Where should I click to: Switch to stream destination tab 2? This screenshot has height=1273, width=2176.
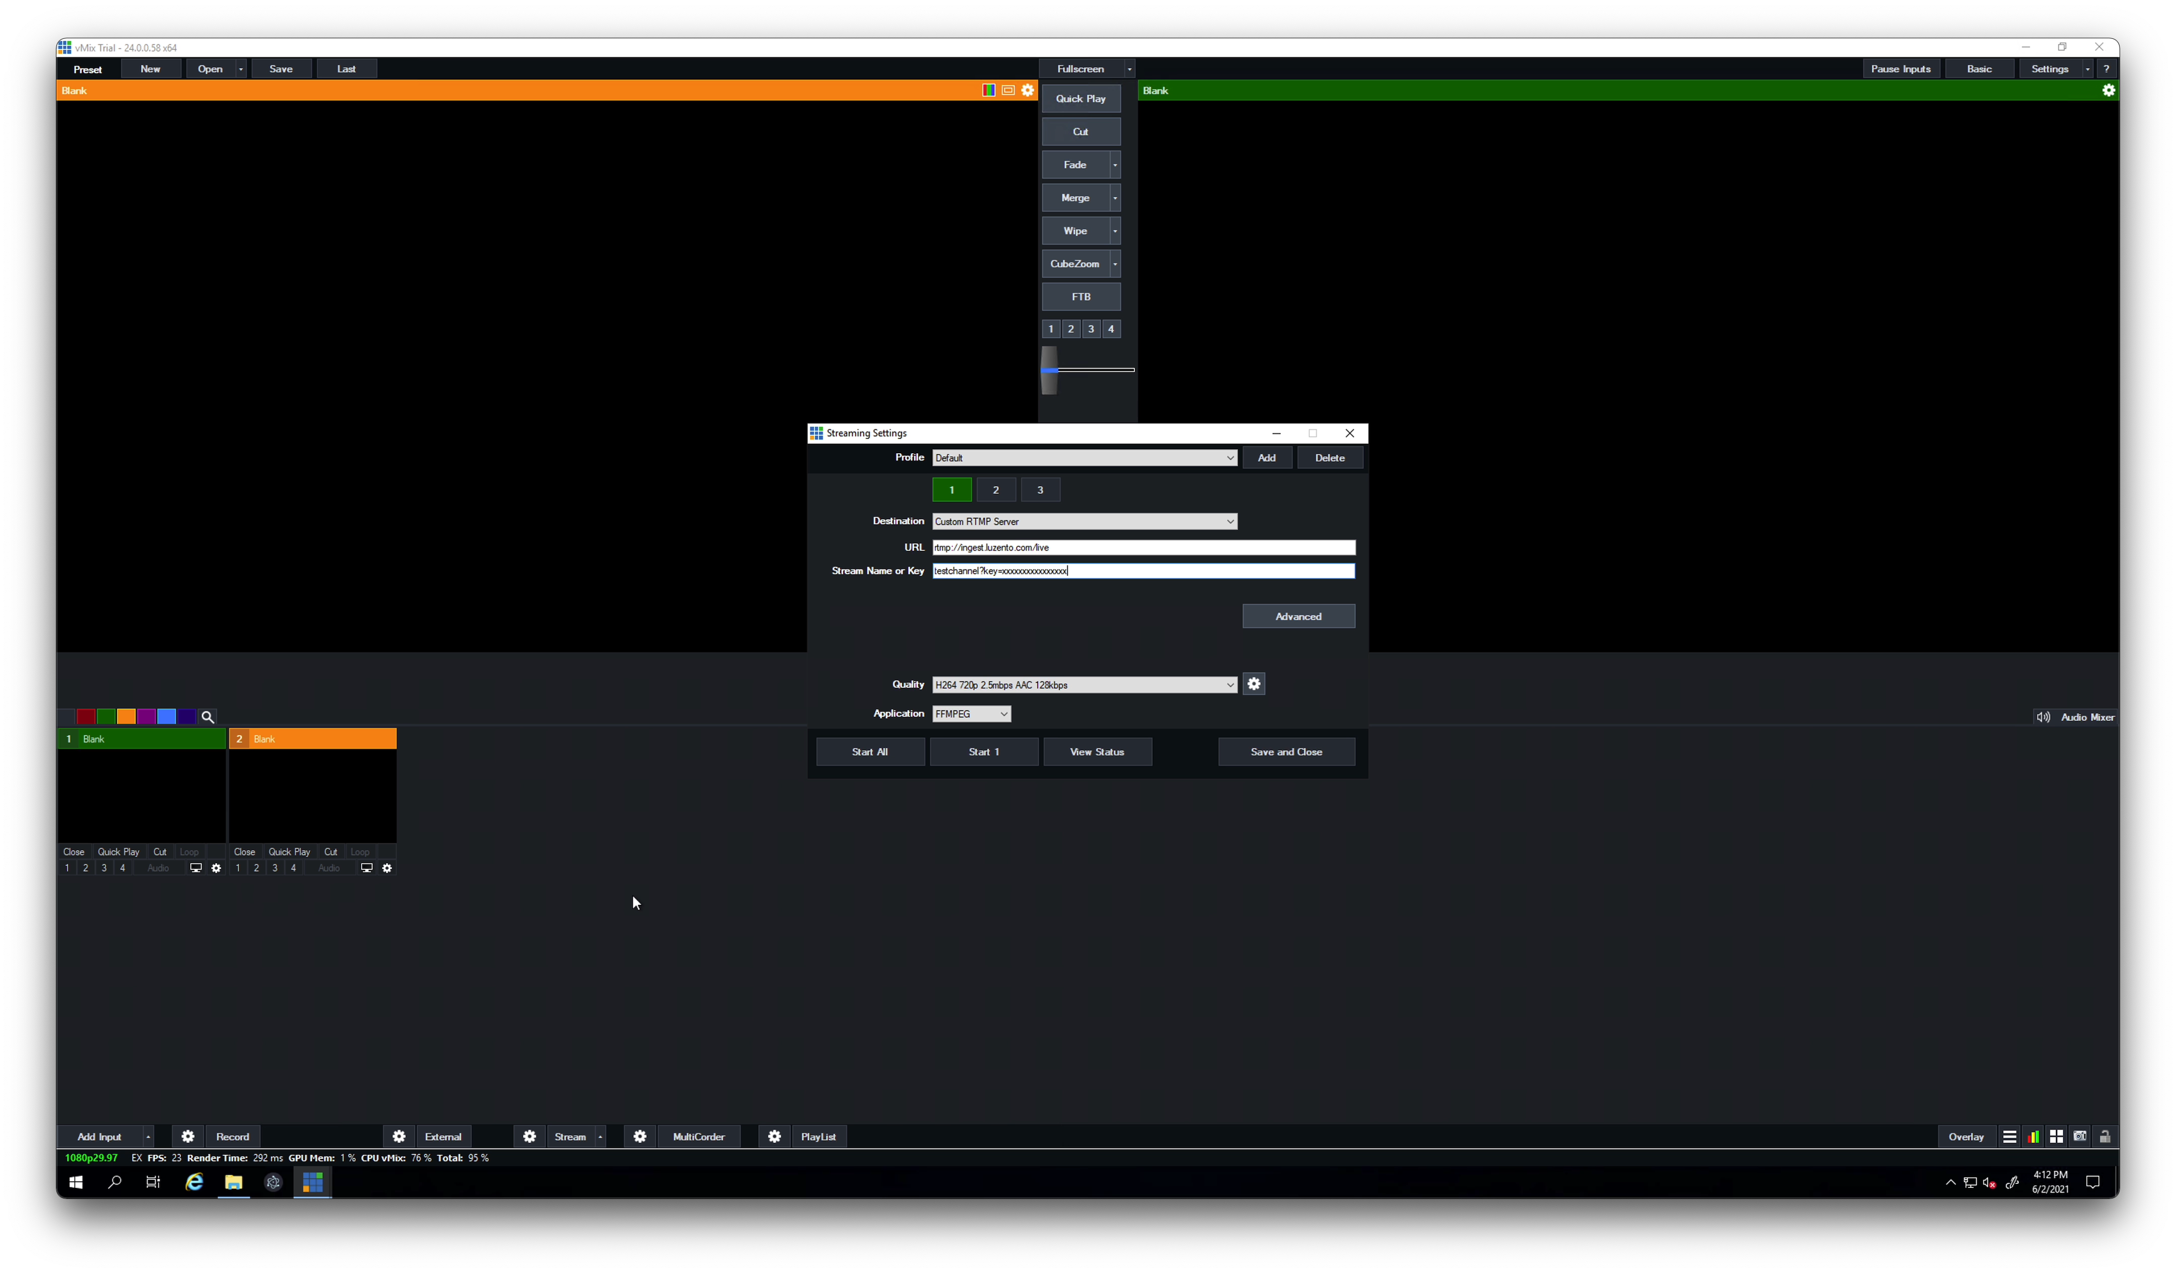[x=996, y=490]
